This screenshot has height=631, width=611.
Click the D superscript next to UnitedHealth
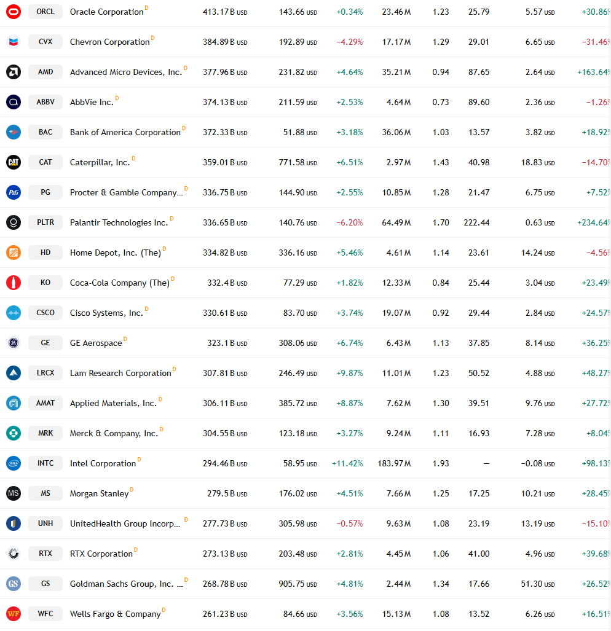(x=186, y=520)
